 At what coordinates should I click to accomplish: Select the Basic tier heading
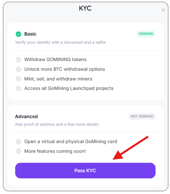(x=30, y=34)
